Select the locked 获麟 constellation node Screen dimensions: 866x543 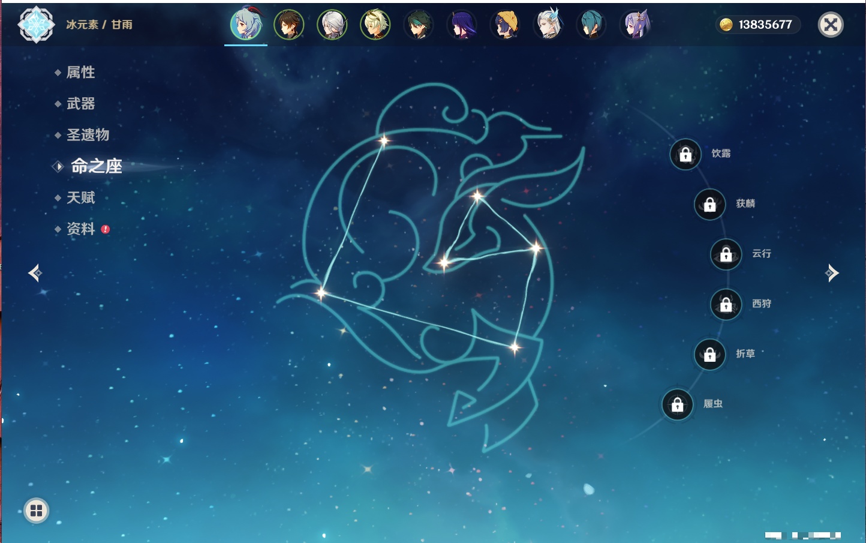(x=709, y=205)
